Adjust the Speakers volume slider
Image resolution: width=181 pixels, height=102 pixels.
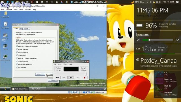pos(158,40)
